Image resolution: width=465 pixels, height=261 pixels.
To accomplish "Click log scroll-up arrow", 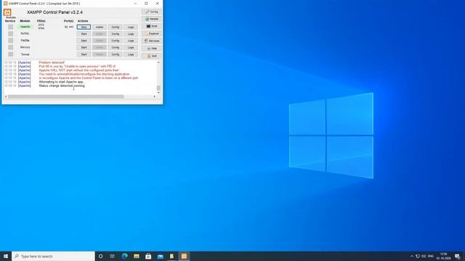I will (x=158, y=62).
